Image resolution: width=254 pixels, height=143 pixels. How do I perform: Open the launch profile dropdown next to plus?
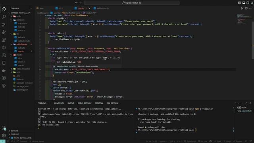239,103
